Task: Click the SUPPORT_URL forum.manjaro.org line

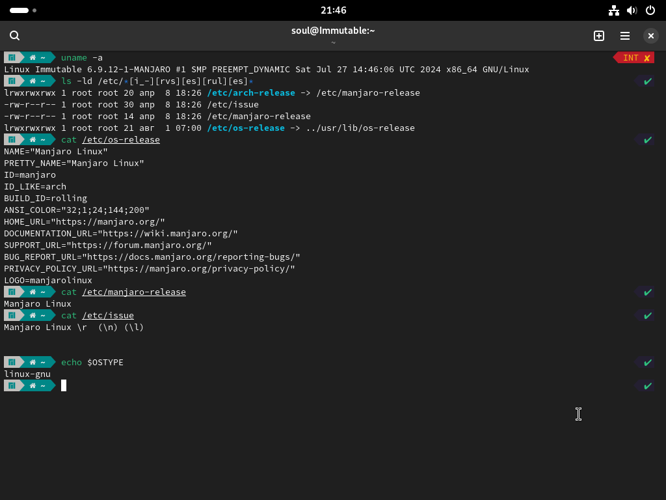Action: [107, 245]
